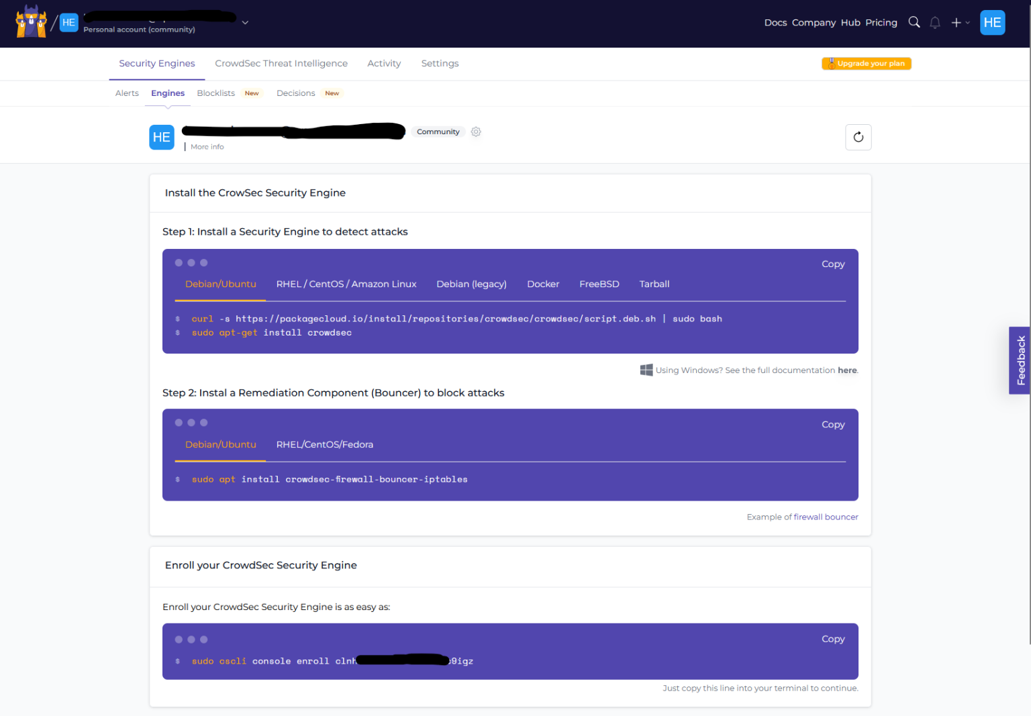
Task: Expand the dropdown caret beside the plus icon
Action: point(967,22)
